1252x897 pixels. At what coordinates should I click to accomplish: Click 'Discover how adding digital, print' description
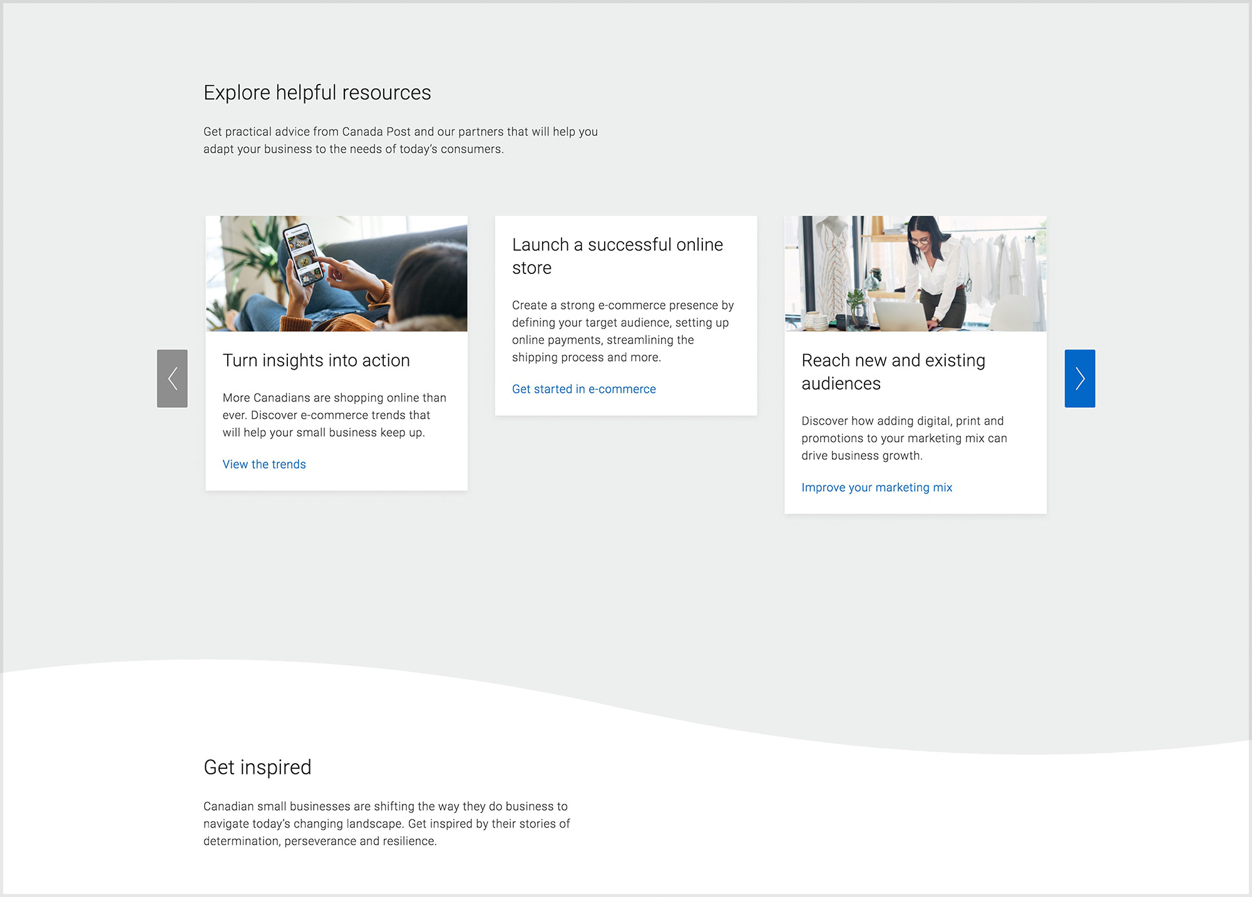click(x=904, y=438)
